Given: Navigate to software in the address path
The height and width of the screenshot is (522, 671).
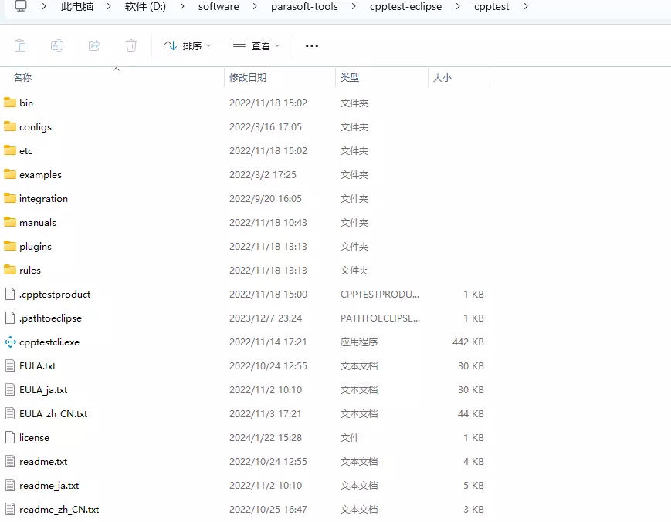Looking at the screenshot, I should 219,6.
